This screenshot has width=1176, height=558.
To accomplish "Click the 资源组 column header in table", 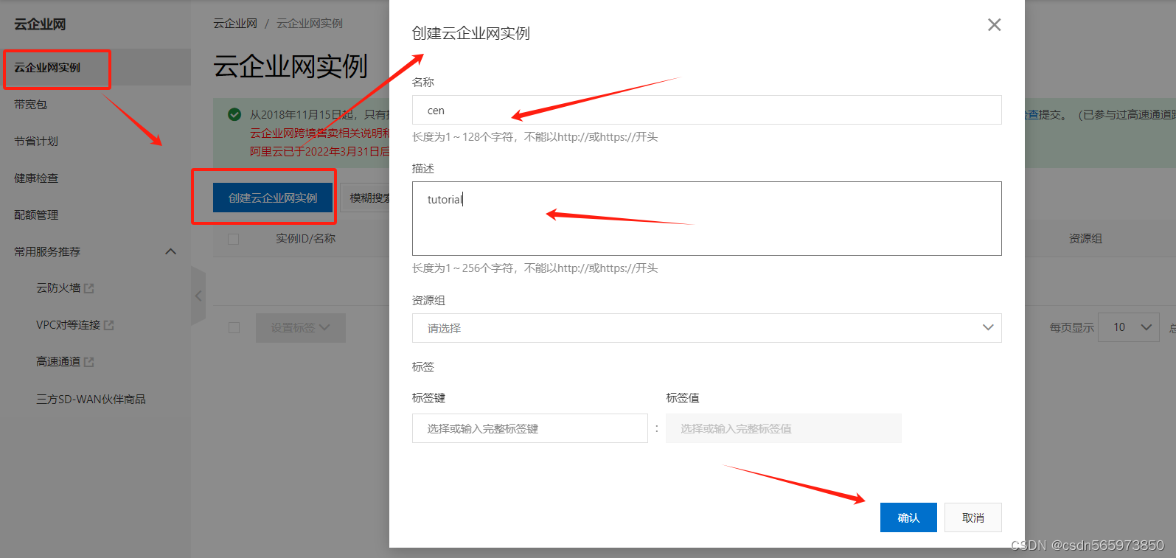I will click(1085, 239).
